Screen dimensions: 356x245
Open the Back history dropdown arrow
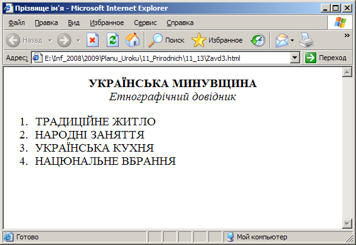[50, 41]
